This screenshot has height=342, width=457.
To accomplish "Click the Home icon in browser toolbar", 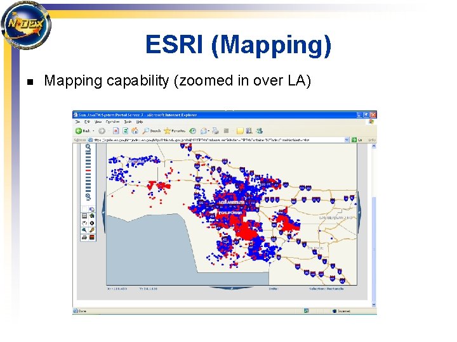I will (x=135, y=131).
